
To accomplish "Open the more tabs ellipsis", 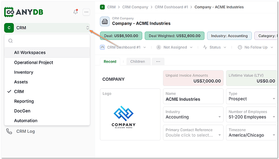I will 158,62.
